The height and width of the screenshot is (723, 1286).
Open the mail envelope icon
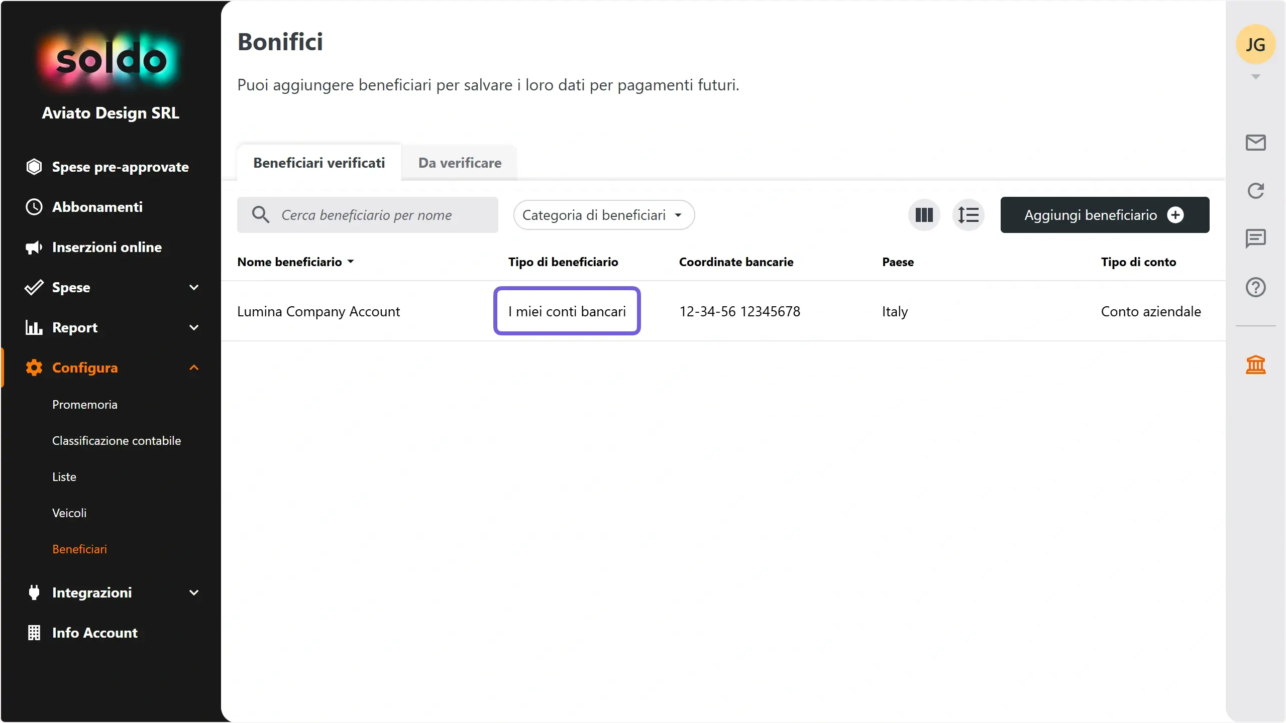[x=1255, y=143]
